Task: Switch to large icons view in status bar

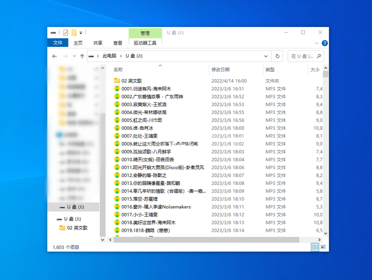Action: tap(323, 247)
